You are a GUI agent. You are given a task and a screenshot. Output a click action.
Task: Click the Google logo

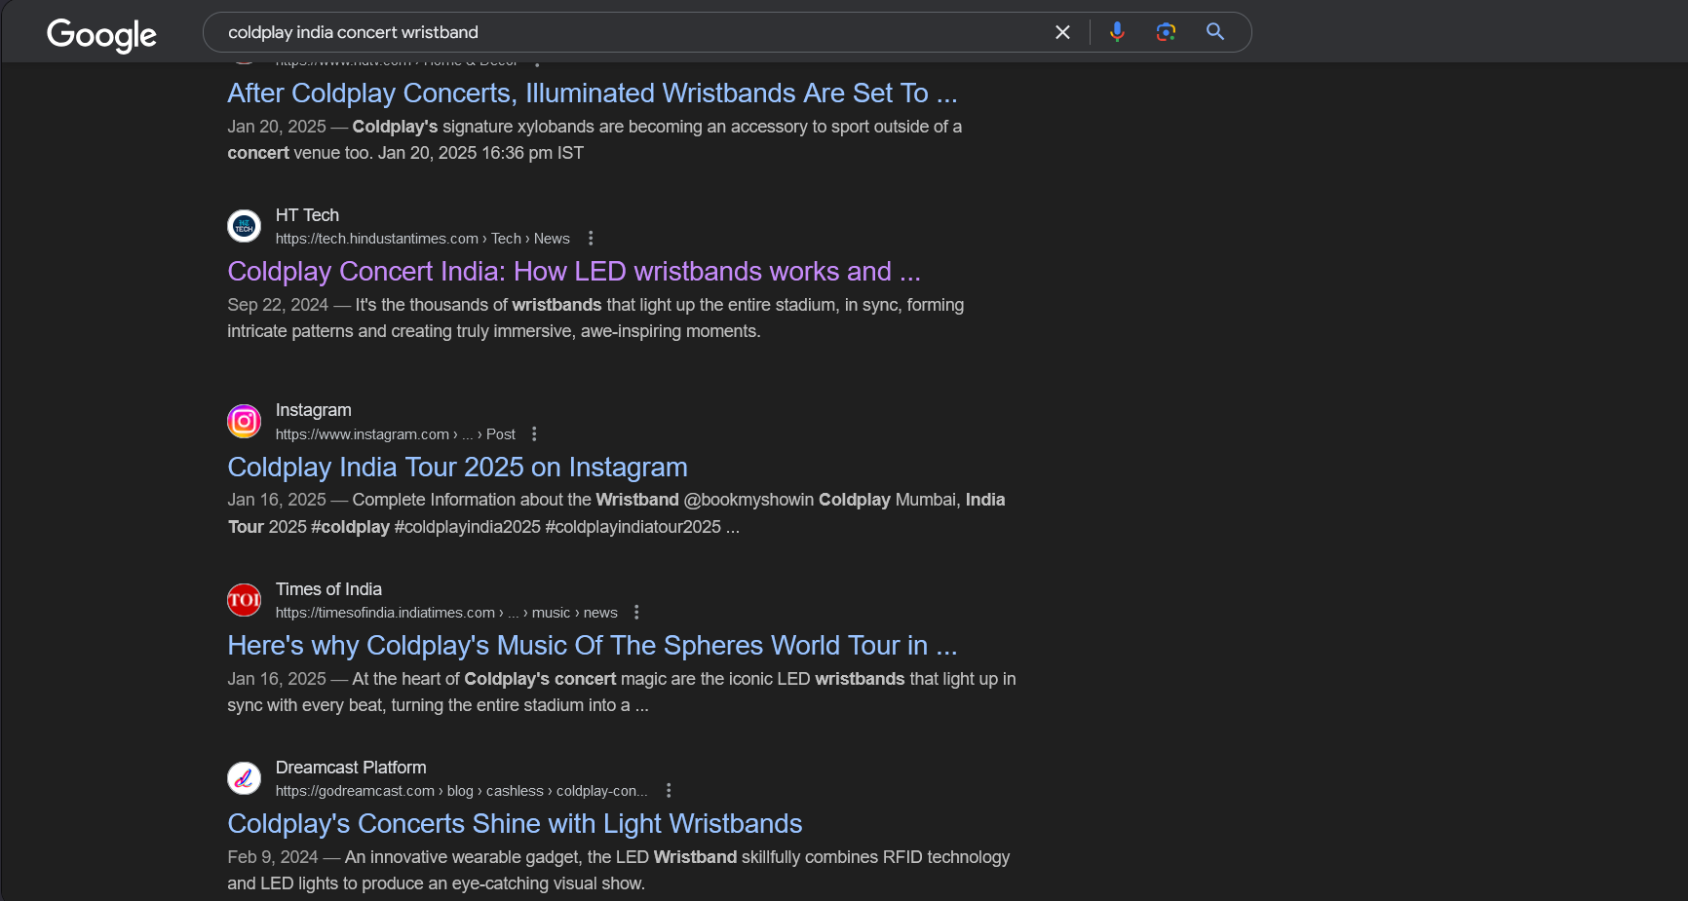[x=101, y=35]
